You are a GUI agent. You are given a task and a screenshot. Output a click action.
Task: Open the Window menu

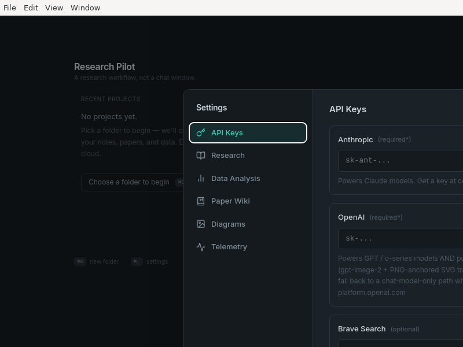85,8
